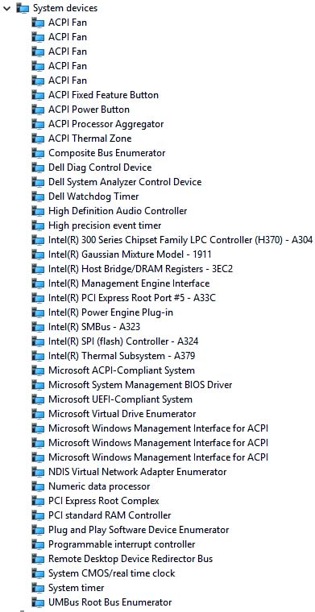Select Numeric data processor entry
This screenshot has height=612, width=315.
[99, 486]
